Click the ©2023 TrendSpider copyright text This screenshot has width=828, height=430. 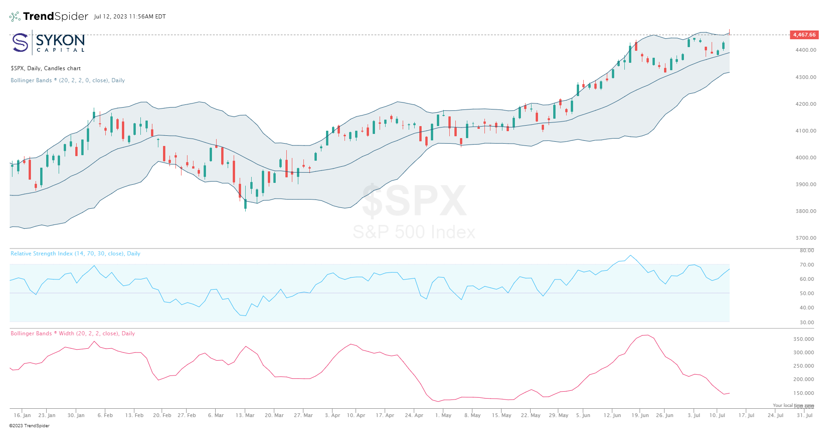29,426
